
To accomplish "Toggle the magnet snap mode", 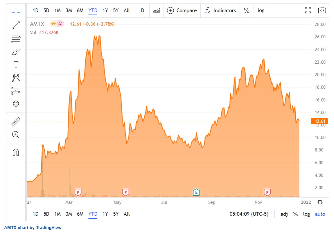I will tap(16, 152).
